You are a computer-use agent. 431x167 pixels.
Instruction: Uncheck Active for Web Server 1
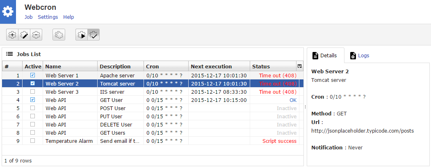point(33,75)
